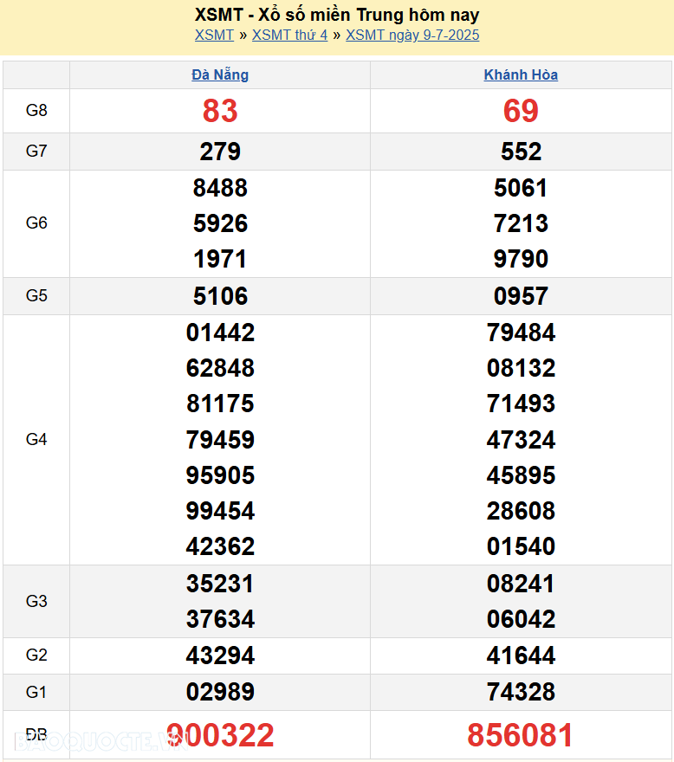674x762 pixels.
Task: Click the G1 result 02989
Action: click(220, 692)
